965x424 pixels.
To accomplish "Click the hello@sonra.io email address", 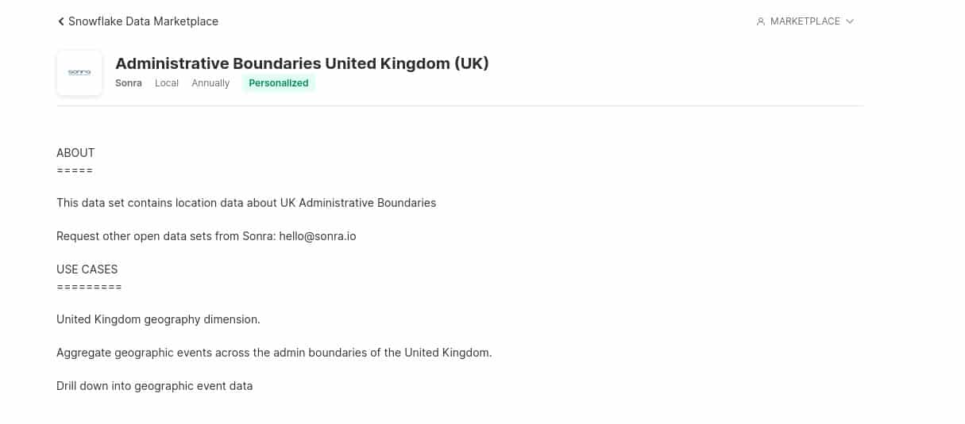I will 318,236.
